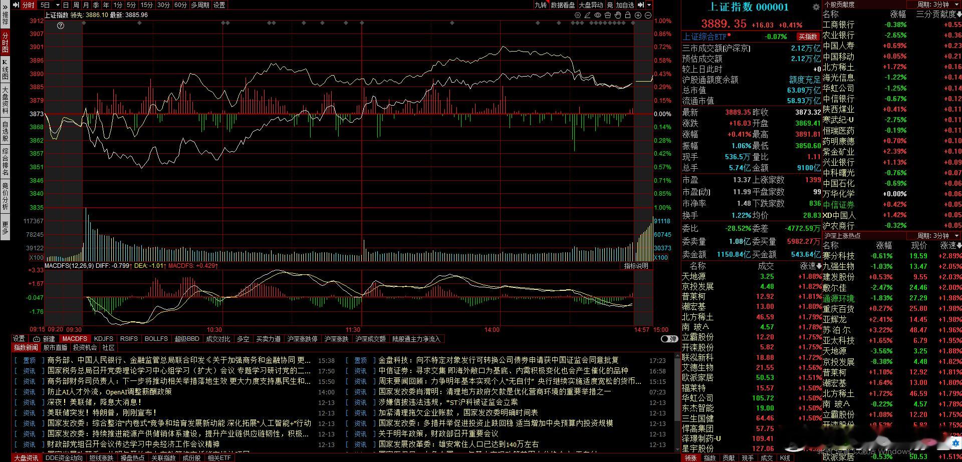Select the 15分 period tab
The width and height of the screenshot is (962, 462).
[x=147, y=5]
